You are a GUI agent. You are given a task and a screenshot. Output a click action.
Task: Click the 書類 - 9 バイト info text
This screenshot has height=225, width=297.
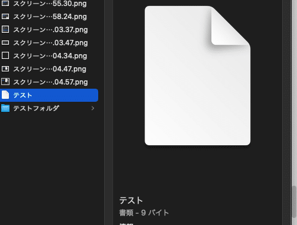click(144, 212)
